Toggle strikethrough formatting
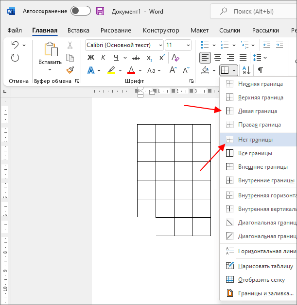Image resolution: width=297 pixels, height=305 pixels. pos(136,58)
